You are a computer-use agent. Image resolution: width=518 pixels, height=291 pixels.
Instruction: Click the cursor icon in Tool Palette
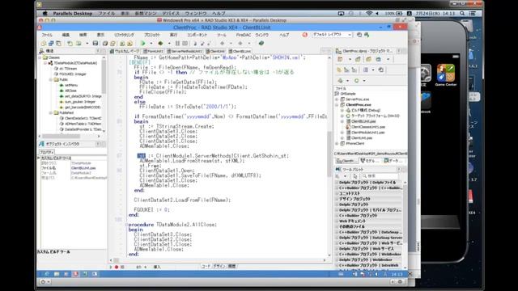(355, 176)
